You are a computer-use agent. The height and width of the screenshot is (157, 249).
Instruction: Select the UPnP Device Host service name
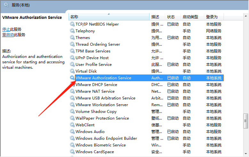[92, 58]
